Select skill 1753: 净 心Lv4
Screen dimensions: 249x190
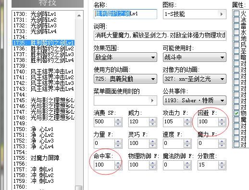43,146
